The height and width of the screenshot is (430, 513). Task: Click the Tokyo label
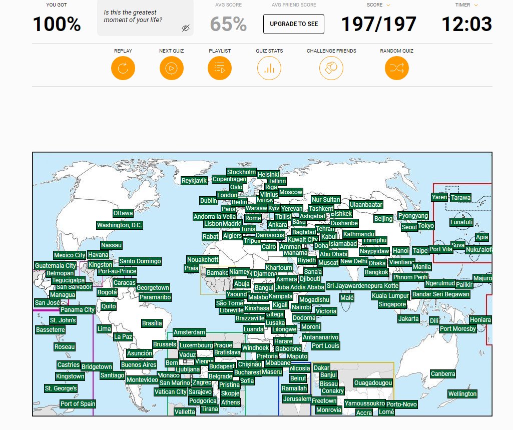pyautogui.click(x=426, y=226)
